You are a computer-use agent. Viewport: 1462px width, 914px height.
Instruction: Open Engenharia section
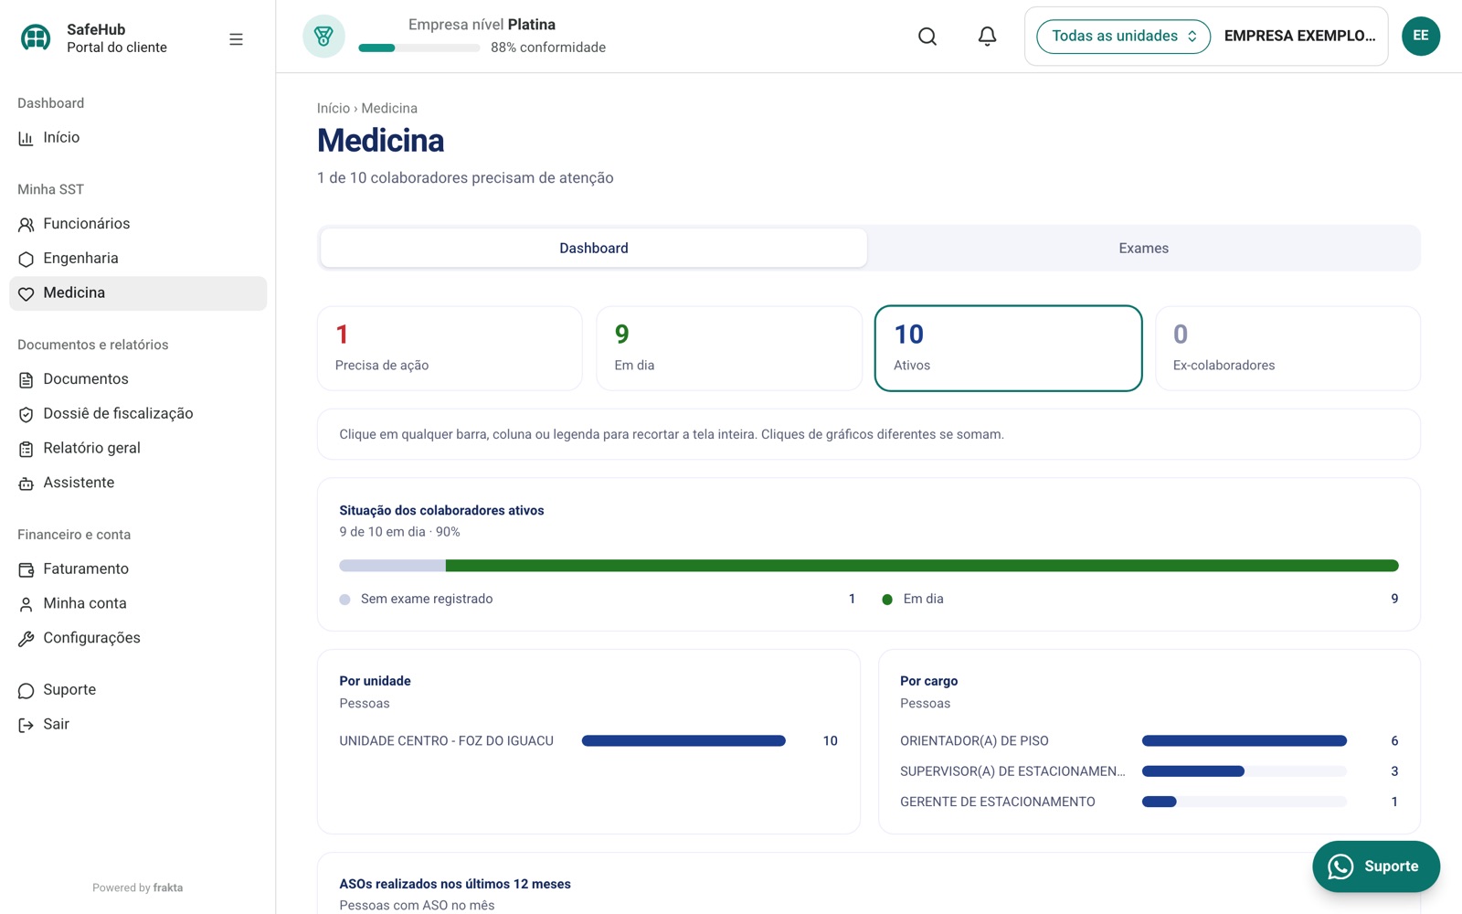click(x=138, y=259)
